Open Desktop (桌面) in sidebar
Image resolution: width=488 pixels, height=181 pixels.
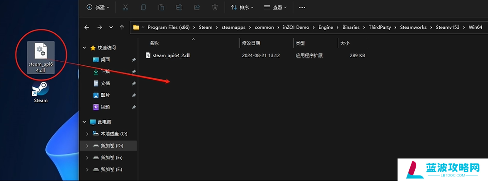(105, 59)
